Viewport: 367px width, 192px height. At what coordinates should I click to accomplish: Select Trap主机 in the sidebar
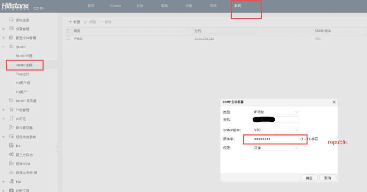pyautogui.click(x=22, y=74)
